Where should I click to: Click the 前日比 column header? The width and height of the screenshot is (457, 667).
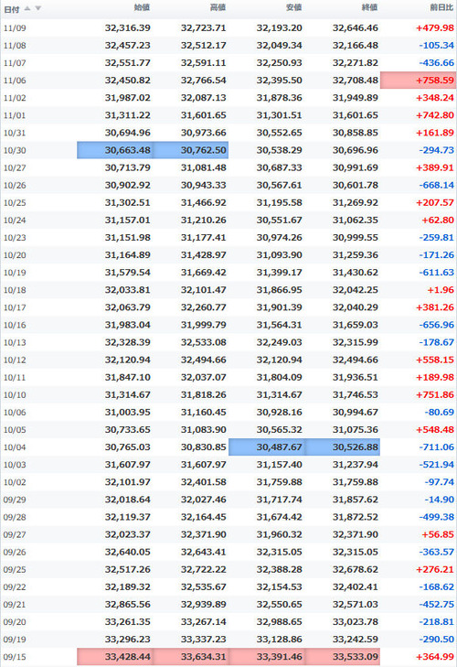441,7
